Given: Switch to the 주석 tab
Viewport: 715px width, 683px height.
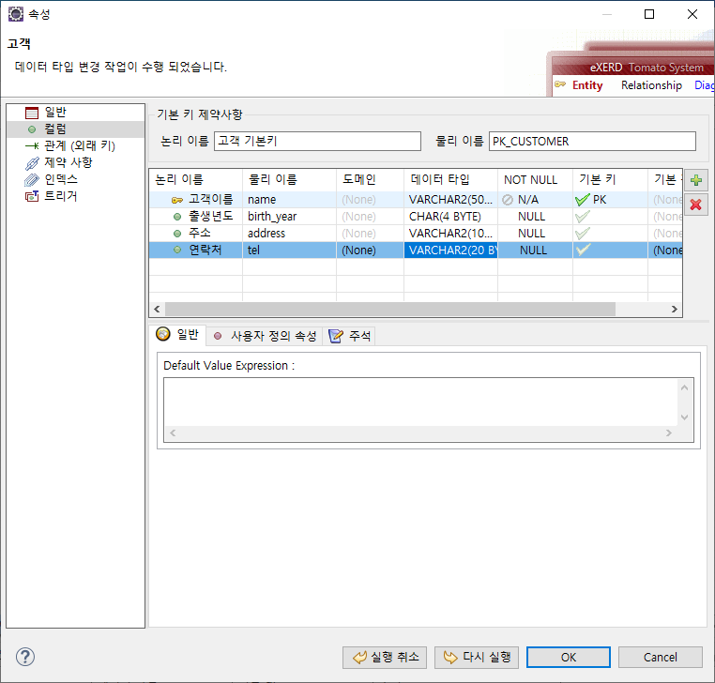Looking at the screenshot, I should 350,336.
